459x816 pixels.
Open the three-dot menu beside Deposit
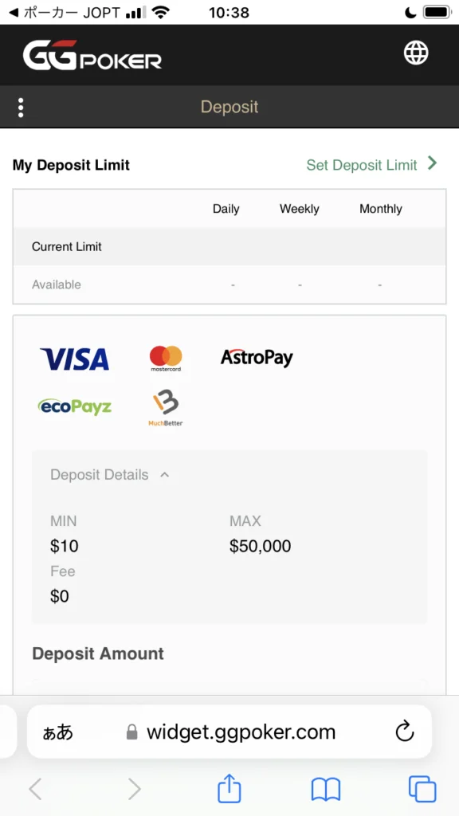tap(21, 108)
